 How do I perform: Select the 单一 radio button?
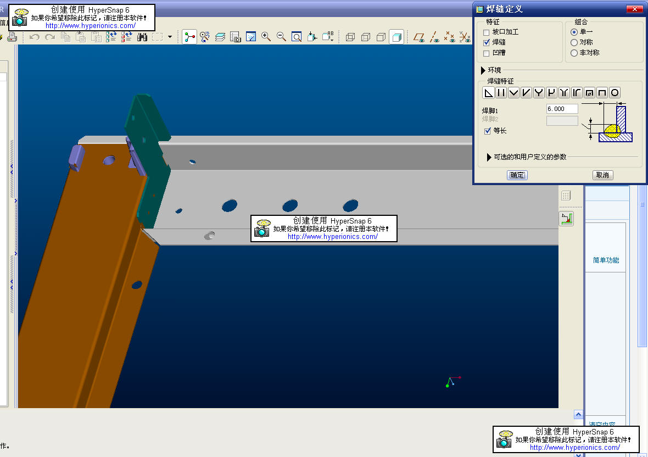[574, 32]
